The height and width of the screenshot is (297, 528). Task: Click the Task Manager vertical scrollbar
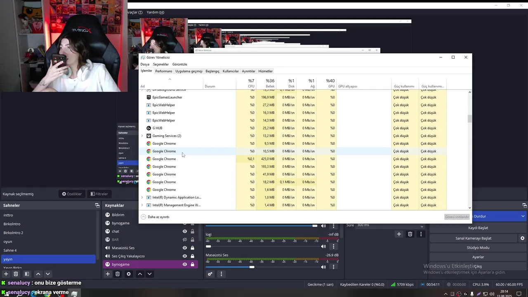469,119
